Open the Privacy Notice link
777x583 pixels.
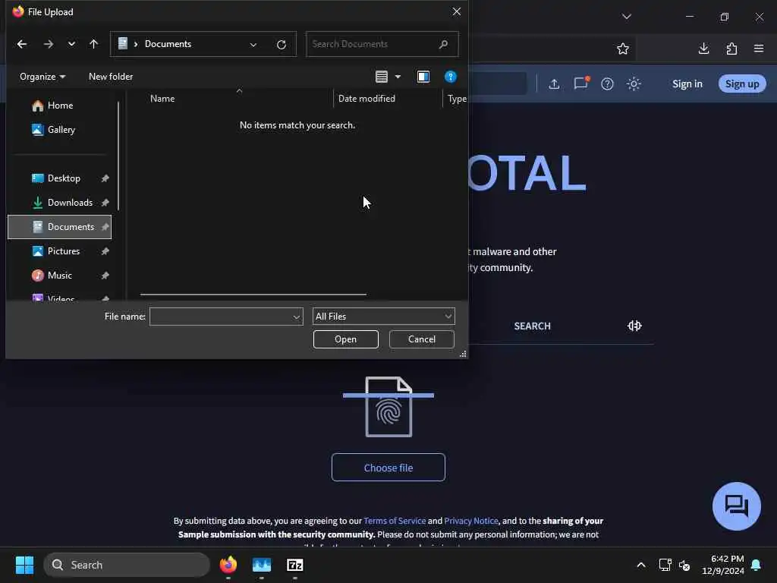pos(470,521)
